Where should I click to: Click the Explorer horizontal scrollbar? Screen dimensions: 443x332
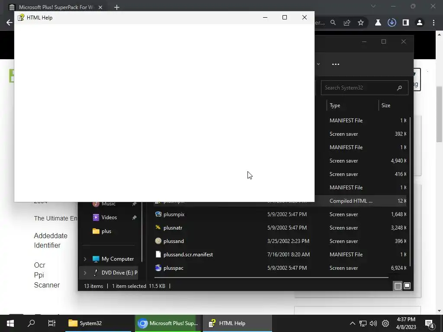pyautogui.click(x=271, y=278)
